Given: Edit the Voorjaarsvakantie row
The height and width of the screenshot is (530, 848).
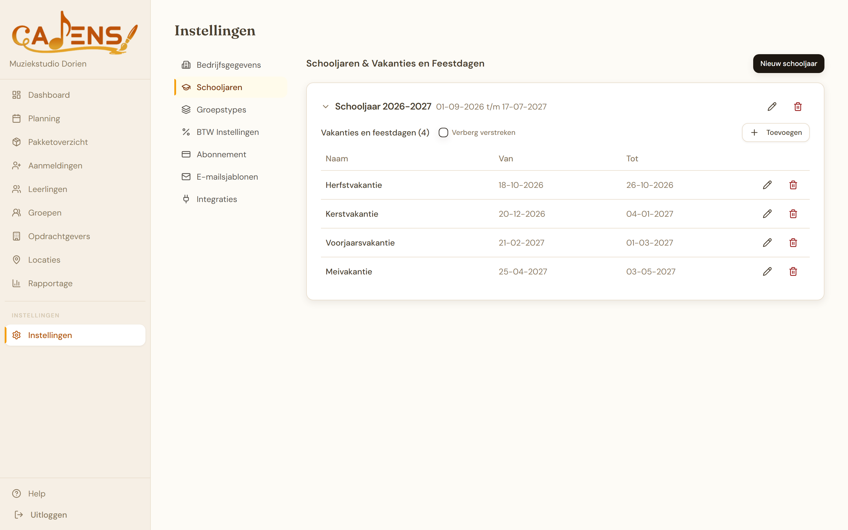Looking at the screenshot, I should pyautogui.click(x=767, y=243).
